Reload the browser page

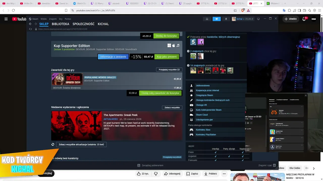point(13,10)
